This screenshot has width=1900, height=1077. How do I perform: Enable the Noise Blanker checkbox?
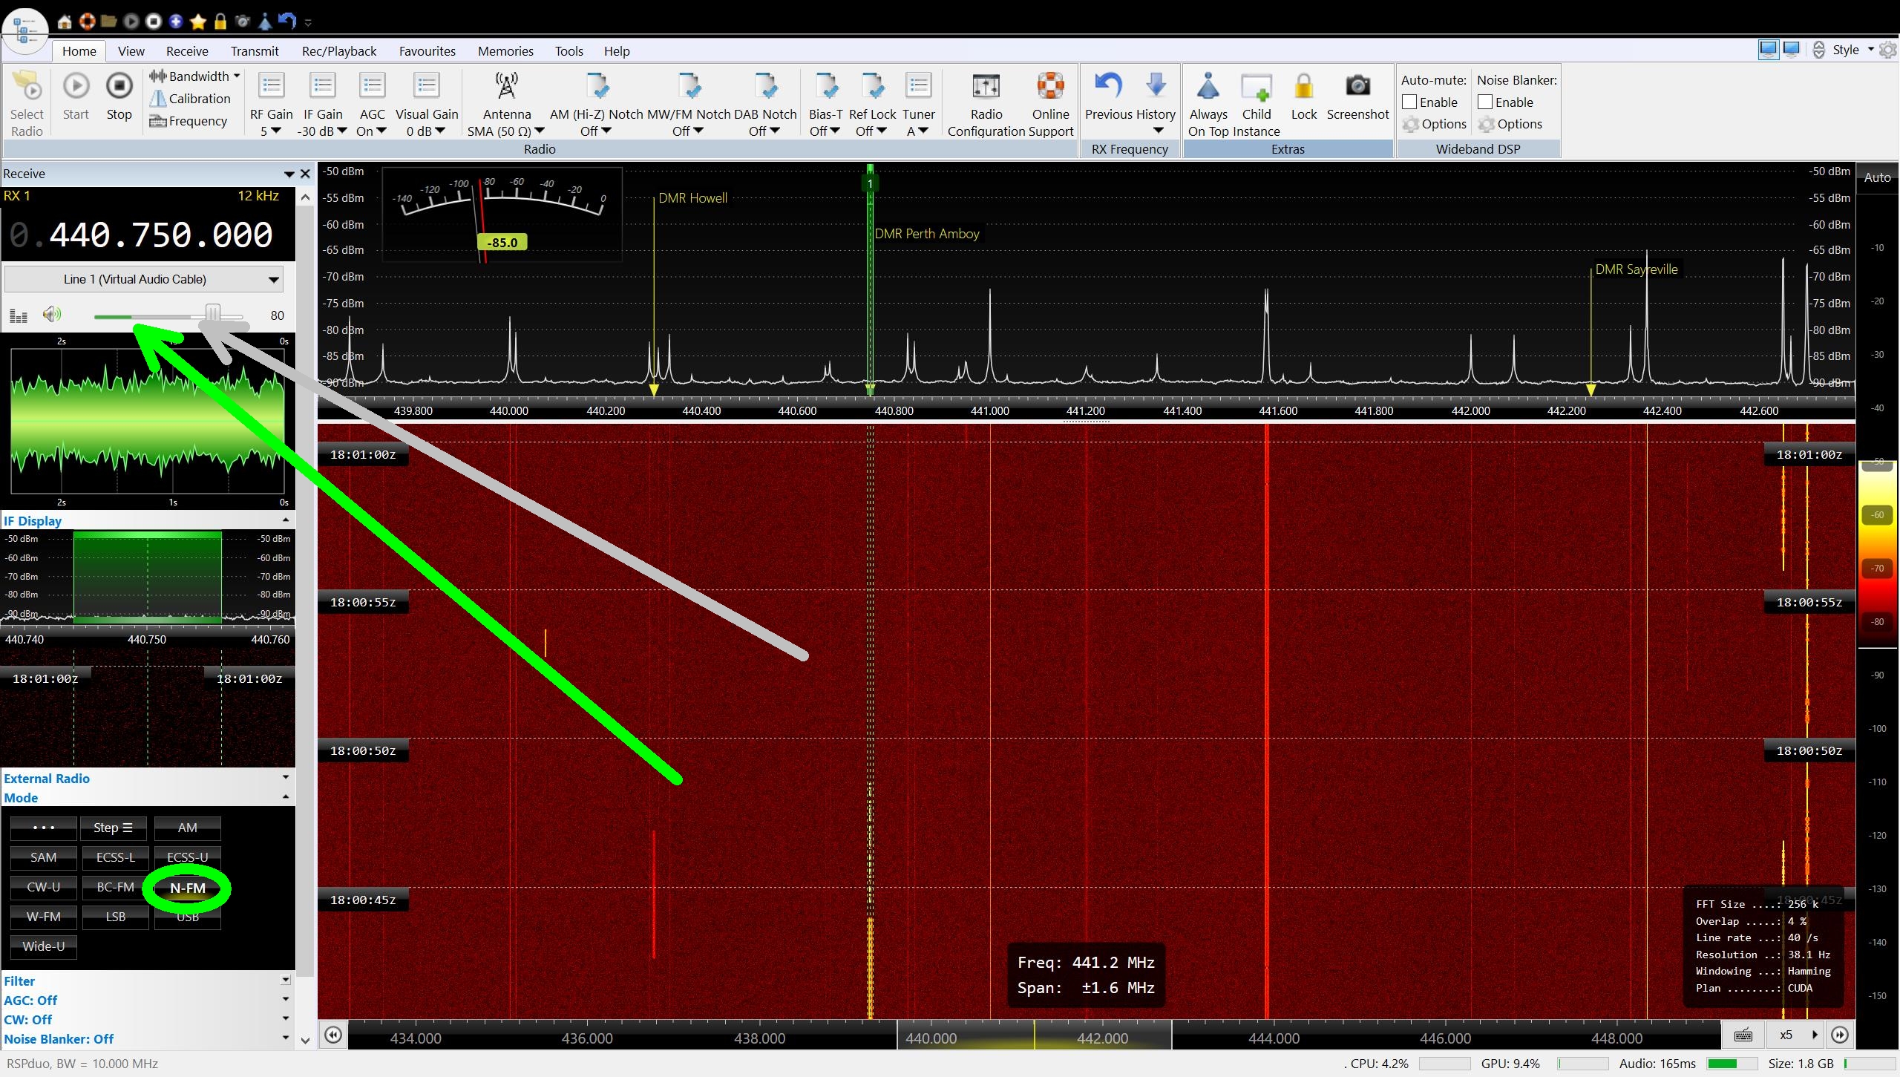pyautogui.click(x=1485, y=102)
